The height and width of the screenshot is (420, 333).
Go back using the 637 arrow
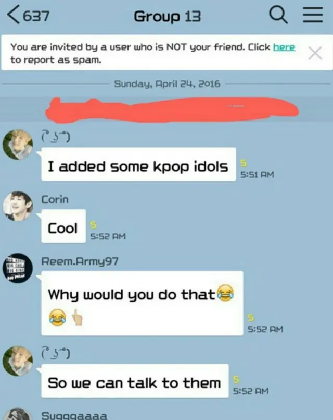[28, 16]
